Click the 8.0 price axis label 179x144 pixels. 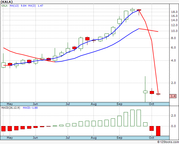pyautogui.click(x=173, y=38)
